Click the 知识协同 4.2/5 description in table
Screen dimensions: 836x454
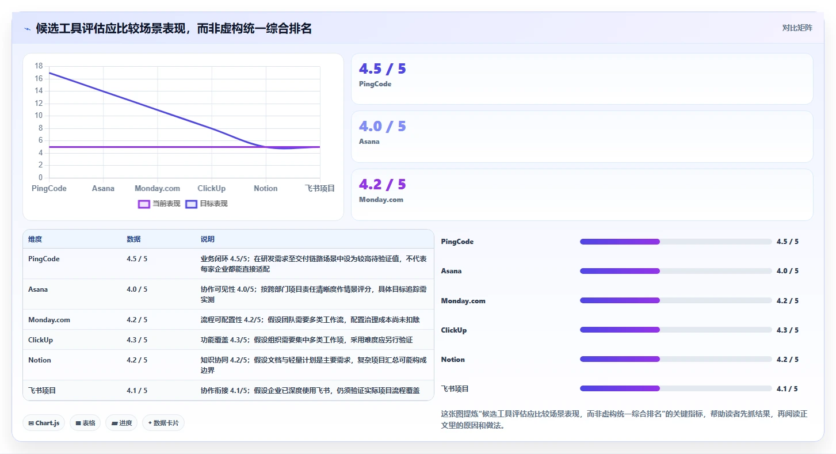tap(314, 365)
